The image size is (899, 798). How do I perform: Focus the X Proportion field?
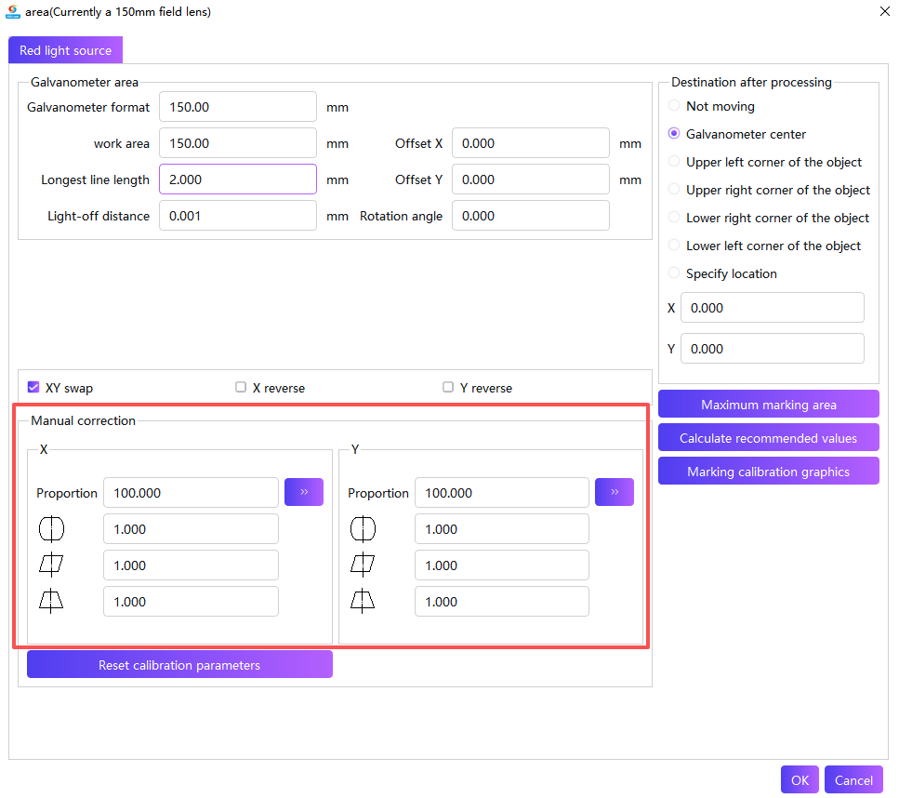[x=191, y=492]
